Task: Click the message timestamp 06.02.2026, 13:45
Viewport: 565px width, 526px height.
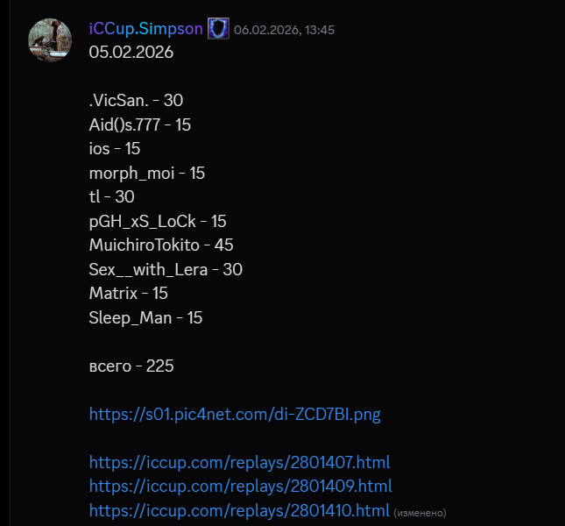Action: click(x=284, y=30)
